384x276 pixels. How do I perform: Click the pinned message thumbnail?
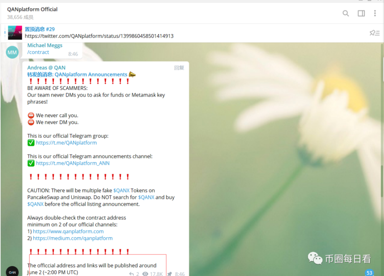tap(15, 33)
